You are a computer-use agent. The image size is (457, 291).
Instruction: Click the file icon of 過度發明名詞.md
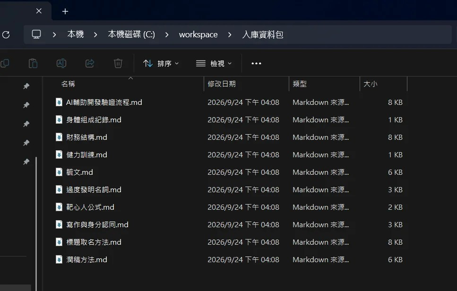pos(59,189)
